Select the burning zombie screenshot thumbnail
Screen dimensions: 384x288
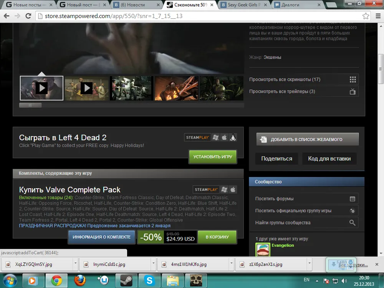pyautogui.click(x=177, y=88)
